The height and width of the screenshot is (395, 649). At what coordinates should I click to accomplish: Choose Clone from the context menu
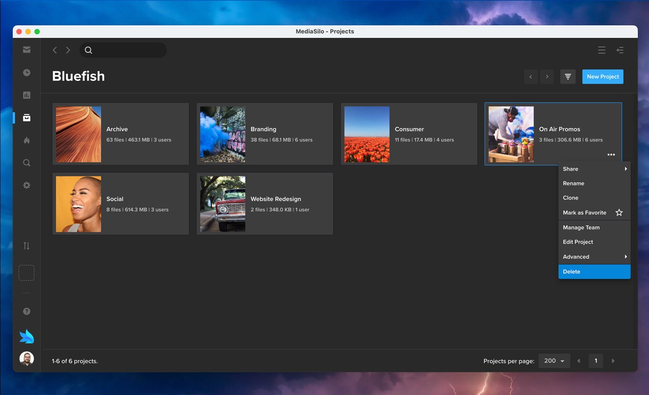(594, 198)
